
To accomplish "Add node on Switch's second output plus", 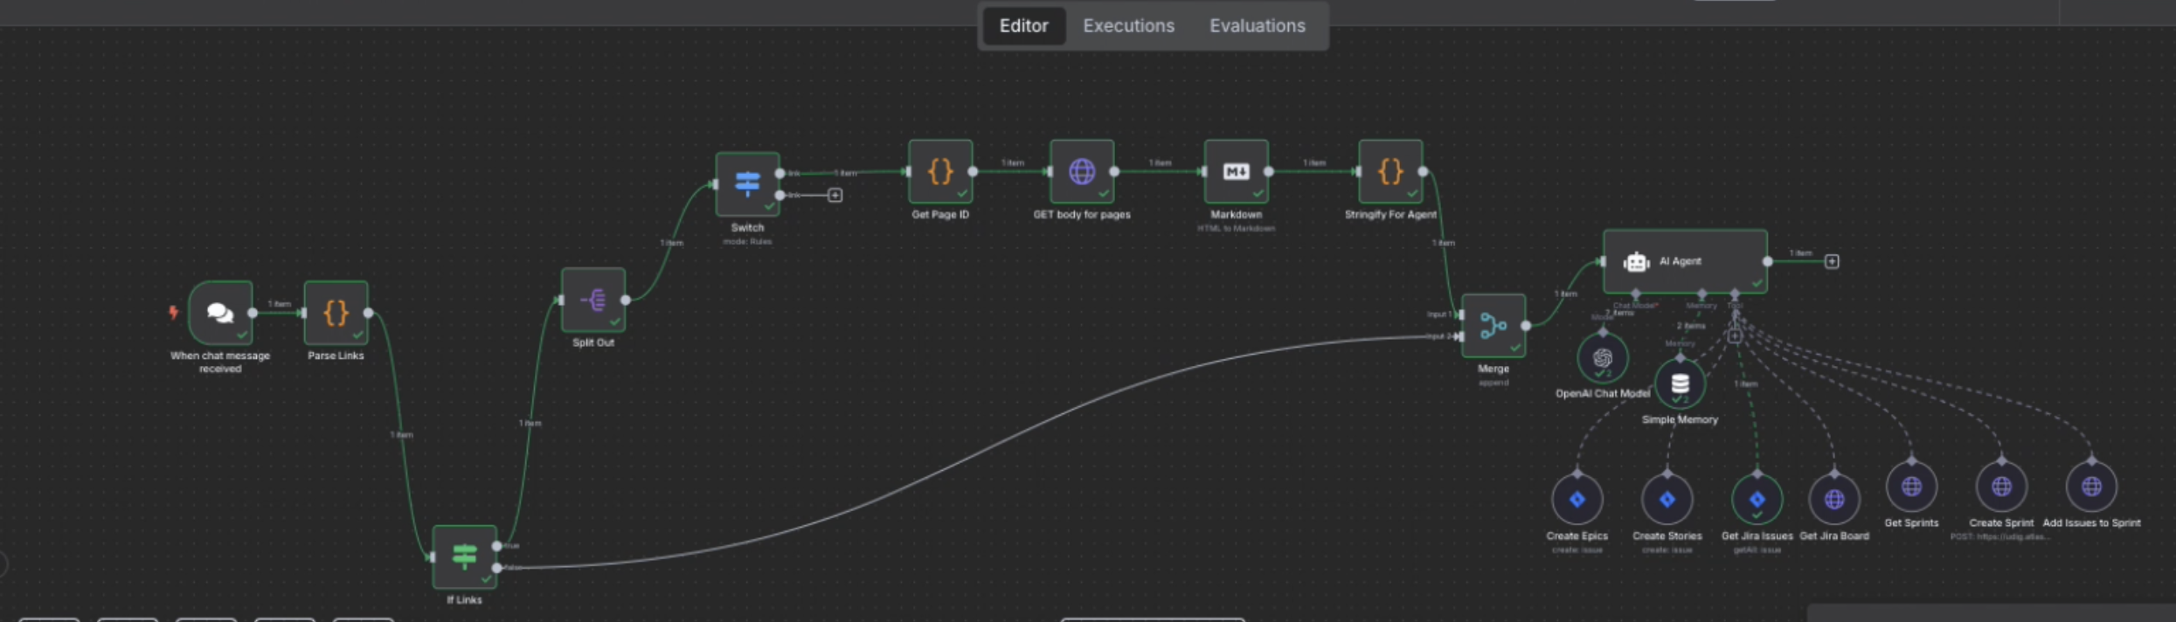I will coord(835,195).
